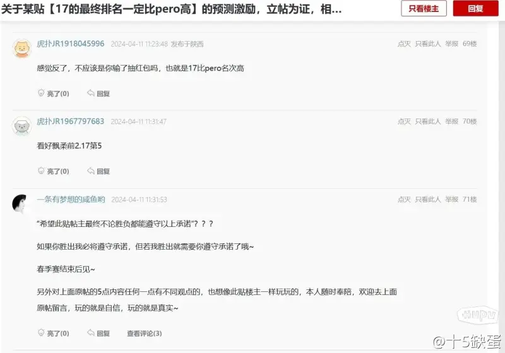Click 举报 on floor 71 comment
This screenshot has width=505, height=353.
point(451,199)
